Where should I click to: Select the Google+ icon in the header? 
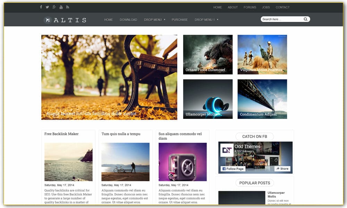point(54,7)
